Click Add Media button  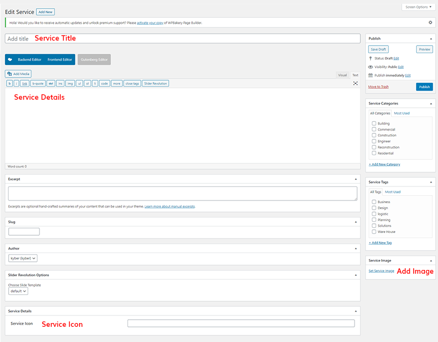point(18,74)
